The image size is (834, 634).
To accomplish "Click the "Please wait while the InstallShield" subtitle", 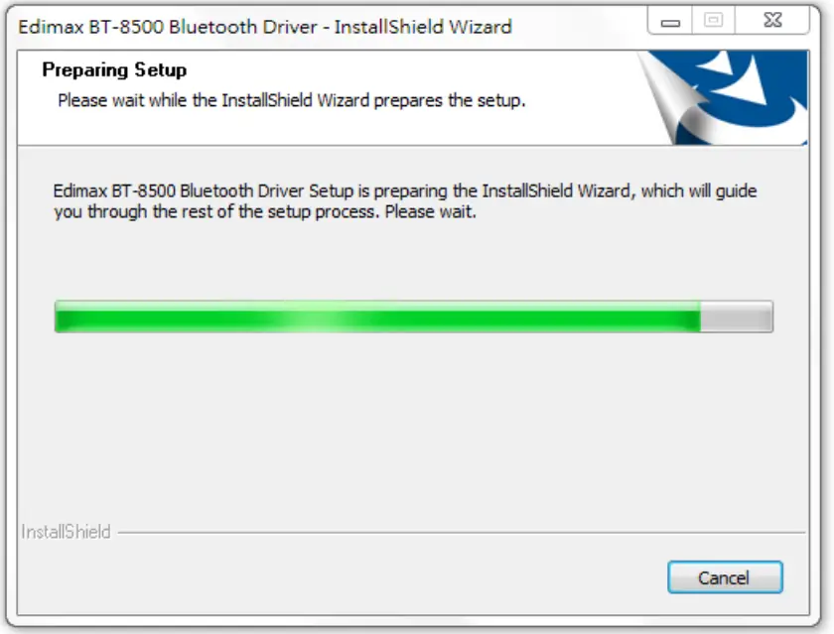I will pyautogui.click(x=292, y=100).
